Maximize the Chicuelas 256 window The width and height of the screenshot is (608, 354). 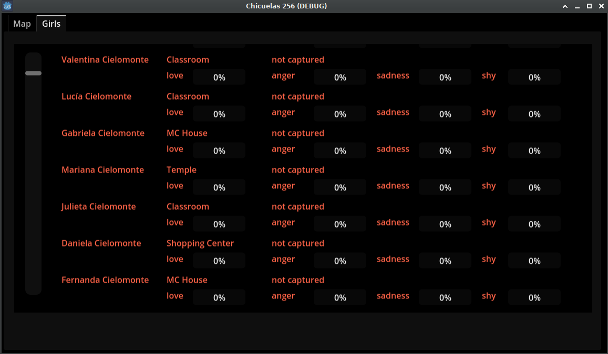tap(589, 6)
